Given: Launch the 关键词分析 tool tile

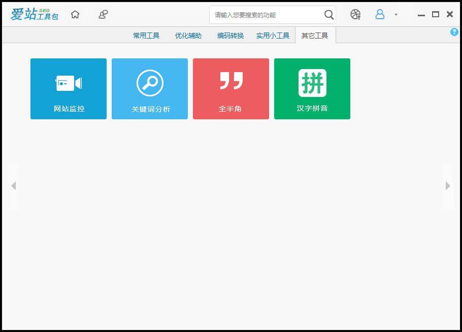Looking at the screenshot, I should pos(150,89).
